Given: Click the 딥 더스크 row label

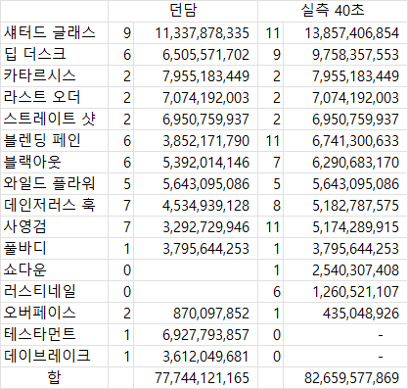Looking at the screenshot, I should (54, 54).
